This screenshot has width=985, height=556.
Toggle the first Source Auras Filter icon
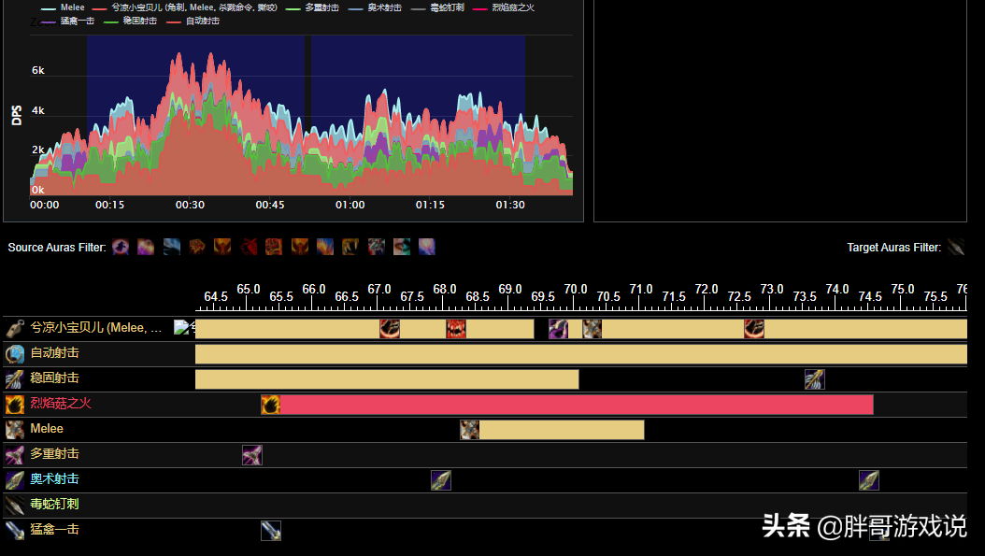click(121, 247)
